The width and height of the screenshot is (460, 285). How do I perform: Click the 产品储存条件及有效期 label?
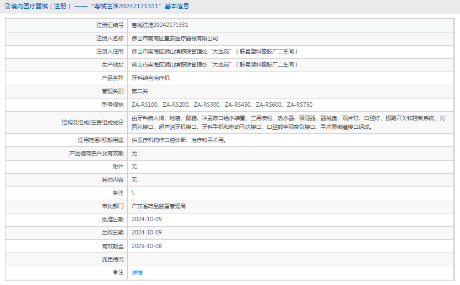pyautogui.click(x=96, y=154)
